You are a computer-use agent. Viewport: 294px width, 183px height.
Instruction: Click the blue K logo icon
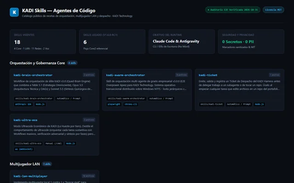[x=14, y=12]
